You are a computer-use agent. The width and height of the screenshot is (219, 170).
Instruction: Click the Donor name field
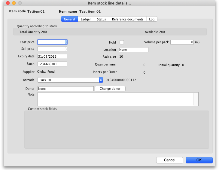coord(65,89)
